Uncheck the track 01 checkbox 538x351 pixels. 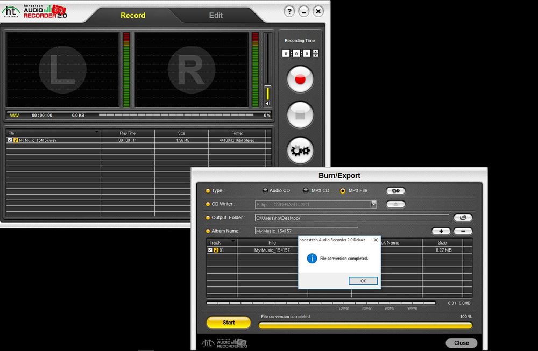(210, 250)
